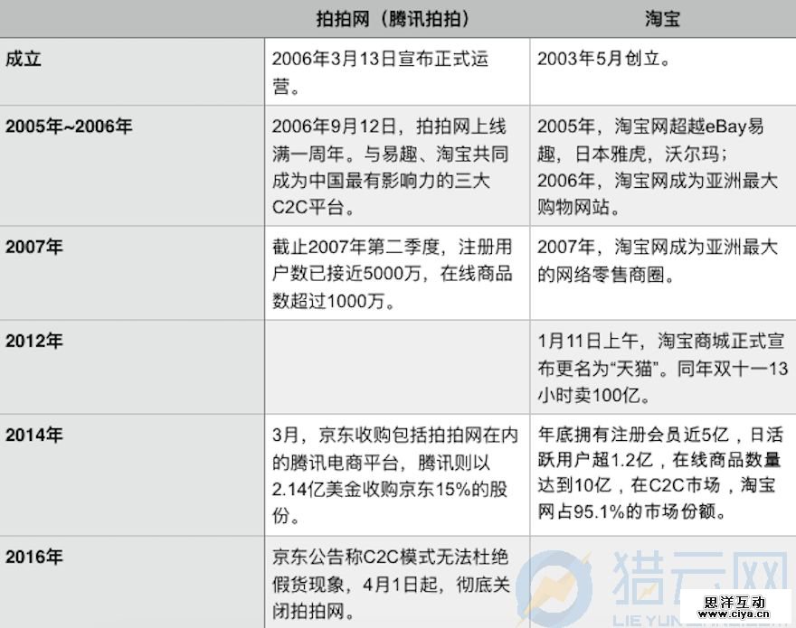
Task: Click the cell about 京东 closing 拍拍网
Action: pyautogui.click(x=396, y=582)
